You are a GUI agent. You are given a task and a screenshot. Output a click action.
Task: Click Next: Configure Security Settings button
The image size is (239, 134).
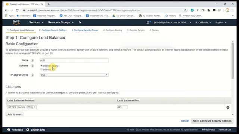coord(212,121)
